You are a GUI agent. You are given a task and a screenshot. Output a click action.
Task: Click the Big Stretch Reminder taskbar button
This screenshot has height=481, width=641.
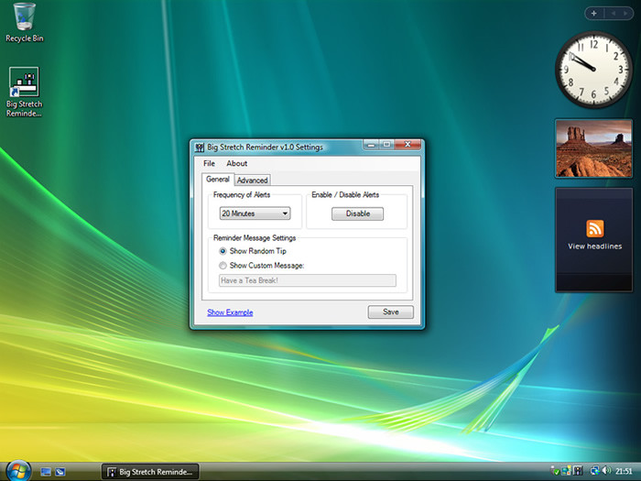coord(150,472)
